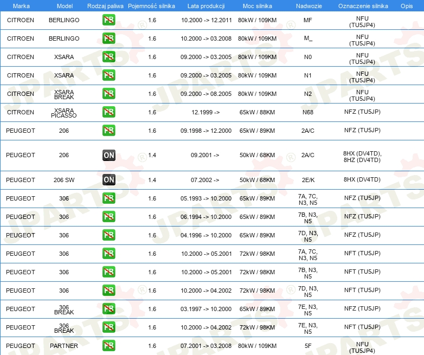Click petrol icon in 306 05.1993 row
Screen dimensions: 424x355
(108, 198)
